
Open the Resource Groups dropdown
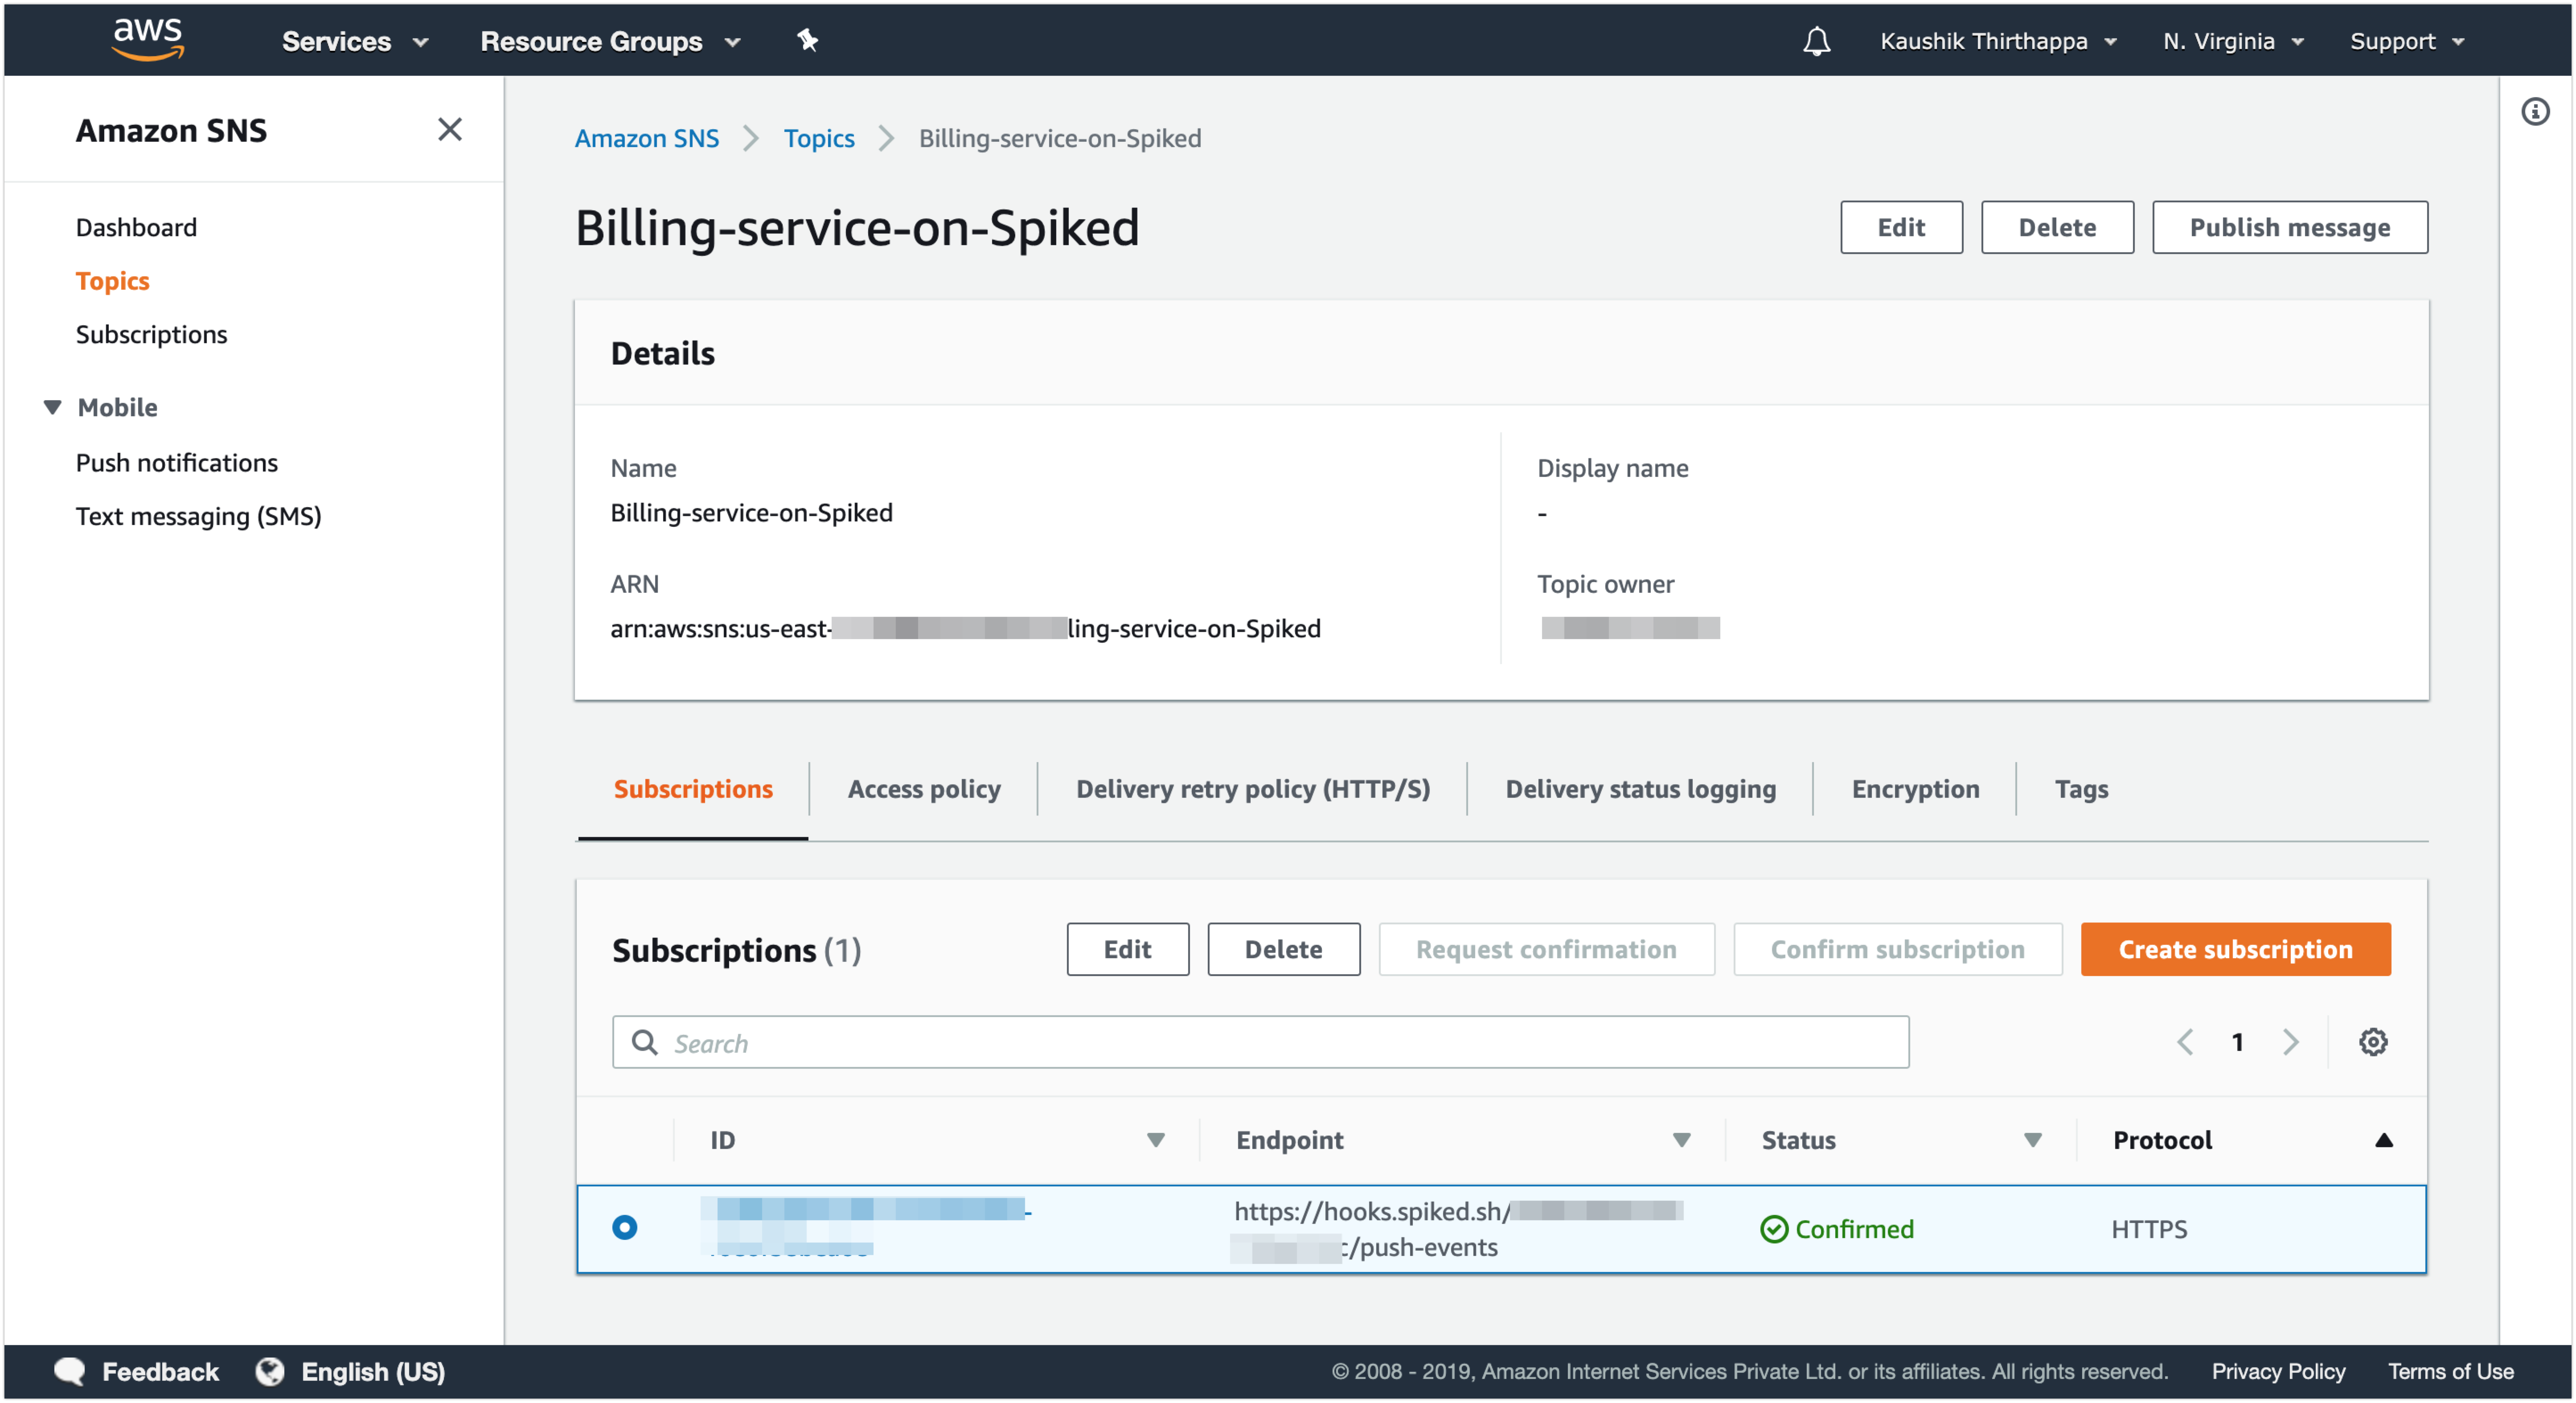(x=610, y=41)
